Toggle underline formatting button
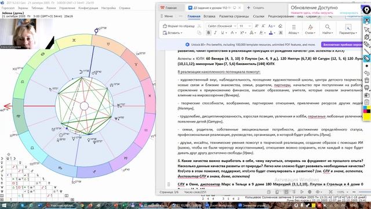Screen dimensions: 371x209 [x=222, y=33]
